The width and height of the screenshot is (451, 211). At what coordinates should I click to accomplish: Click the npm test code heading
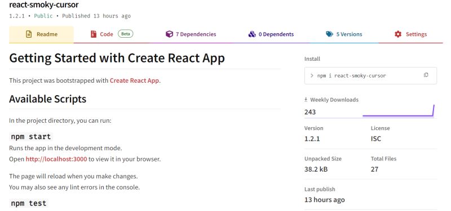pos(29,204)
